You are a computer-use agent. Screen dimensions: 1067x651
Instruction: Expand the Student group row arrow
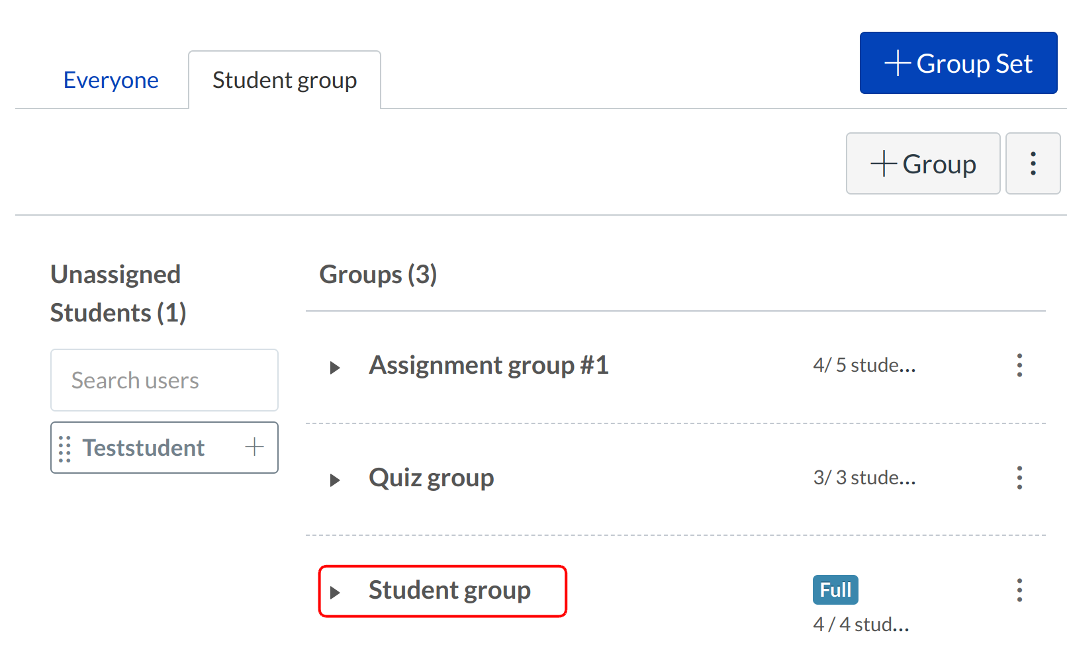click(x=335, y=592)
